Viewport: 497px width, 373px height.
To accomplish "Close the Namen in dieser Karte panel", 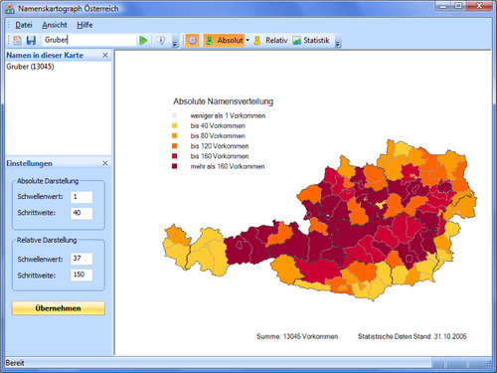I will click(x=105, y=55).
